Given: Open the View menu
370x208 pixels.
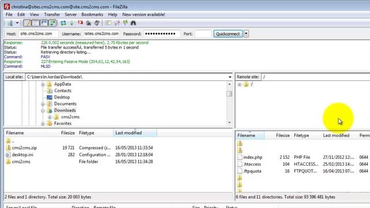Looking at the screenshot, I should coord(34,14).
